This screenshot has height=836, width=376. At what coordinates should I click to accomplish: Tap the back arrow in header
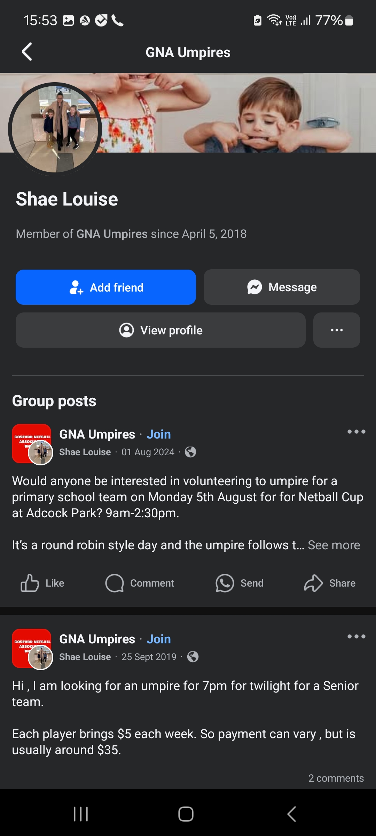(27, 52)
